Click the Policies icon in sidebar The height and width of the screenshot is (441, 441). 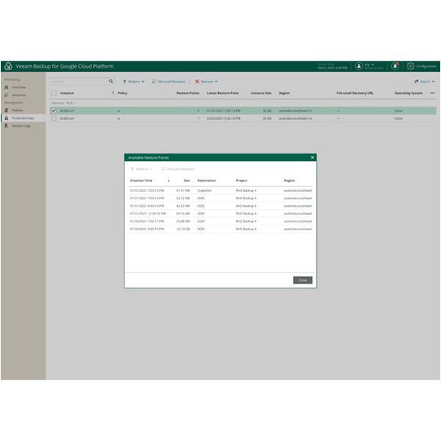tap(7, 110)
